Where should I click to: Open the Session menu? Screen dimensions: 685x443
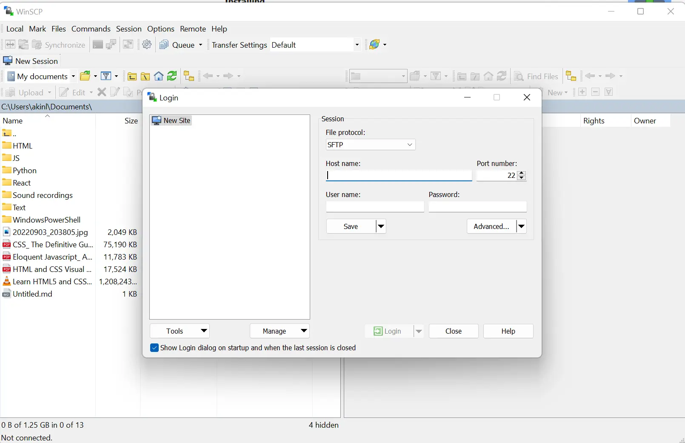[x=129, y=29]
